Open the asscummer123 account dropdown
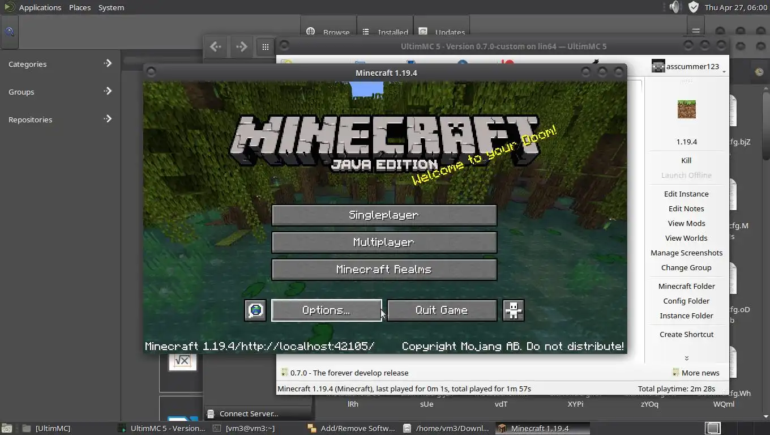 point(688,66)
